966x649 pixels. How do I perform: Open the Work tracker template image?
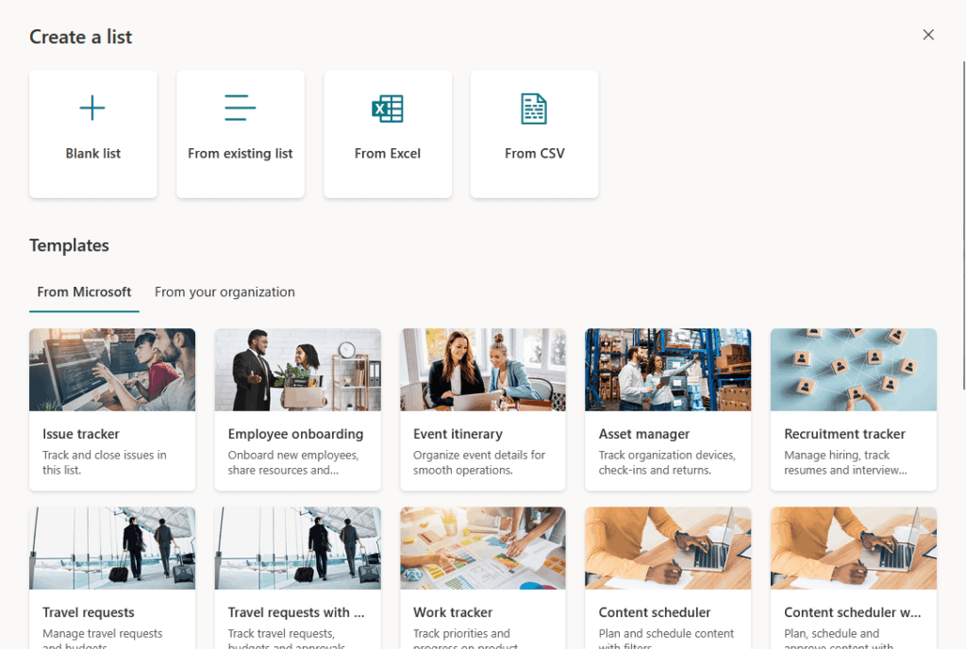(x=483, y=548)
